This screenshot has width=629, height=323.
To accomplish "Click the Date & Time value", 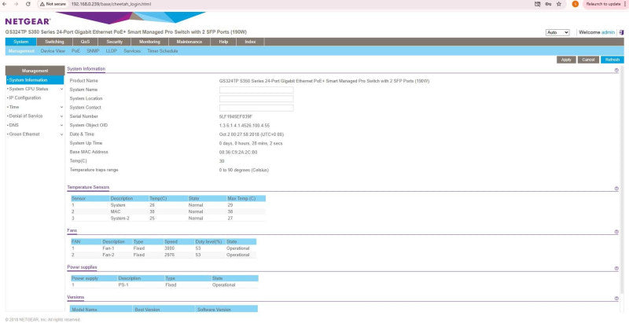I will point(251,134).
